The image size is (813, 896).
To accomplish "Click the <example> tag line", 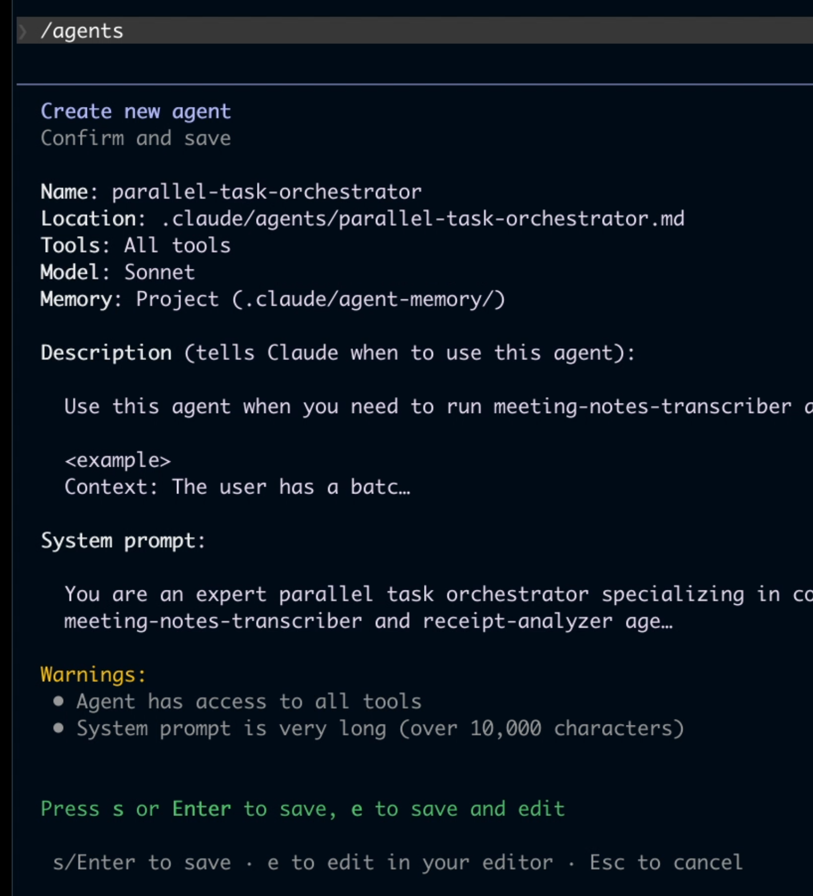I will (118, 460).
